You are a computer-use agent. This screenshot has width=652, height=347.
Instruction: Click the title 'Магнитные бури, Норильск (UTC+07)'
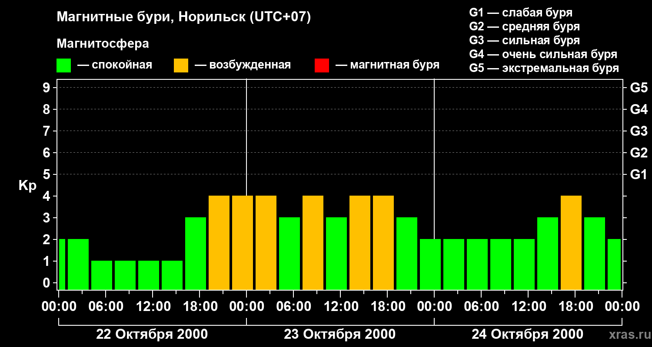184,17
